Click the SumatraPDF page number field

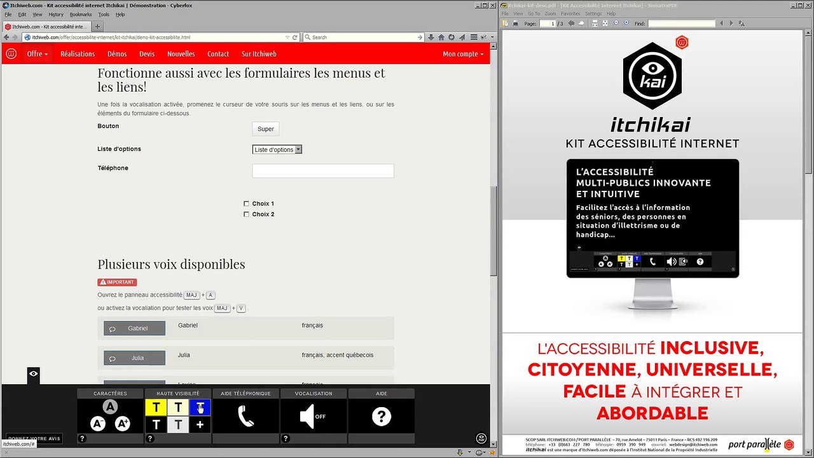[x=548, y=24]
